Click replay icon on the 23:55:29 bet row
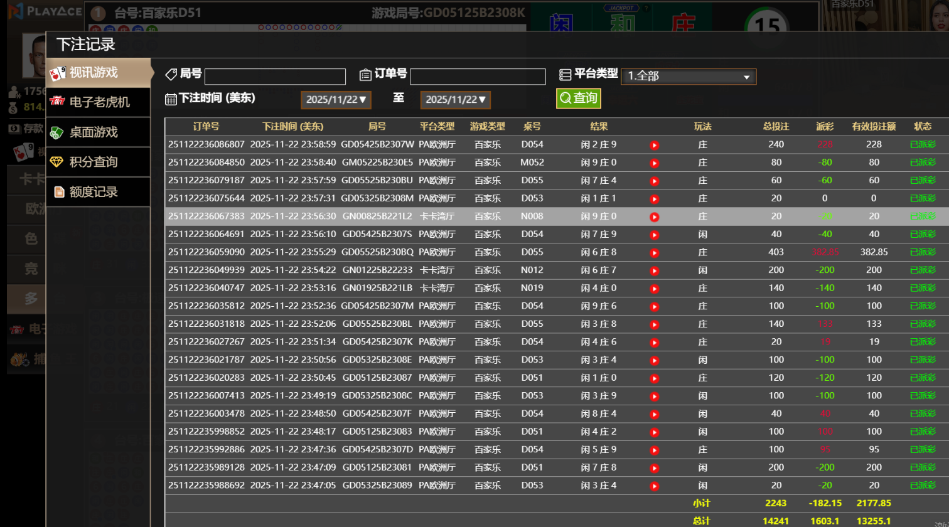Viewport: 949px width, 527px height. tap(654, 253)
